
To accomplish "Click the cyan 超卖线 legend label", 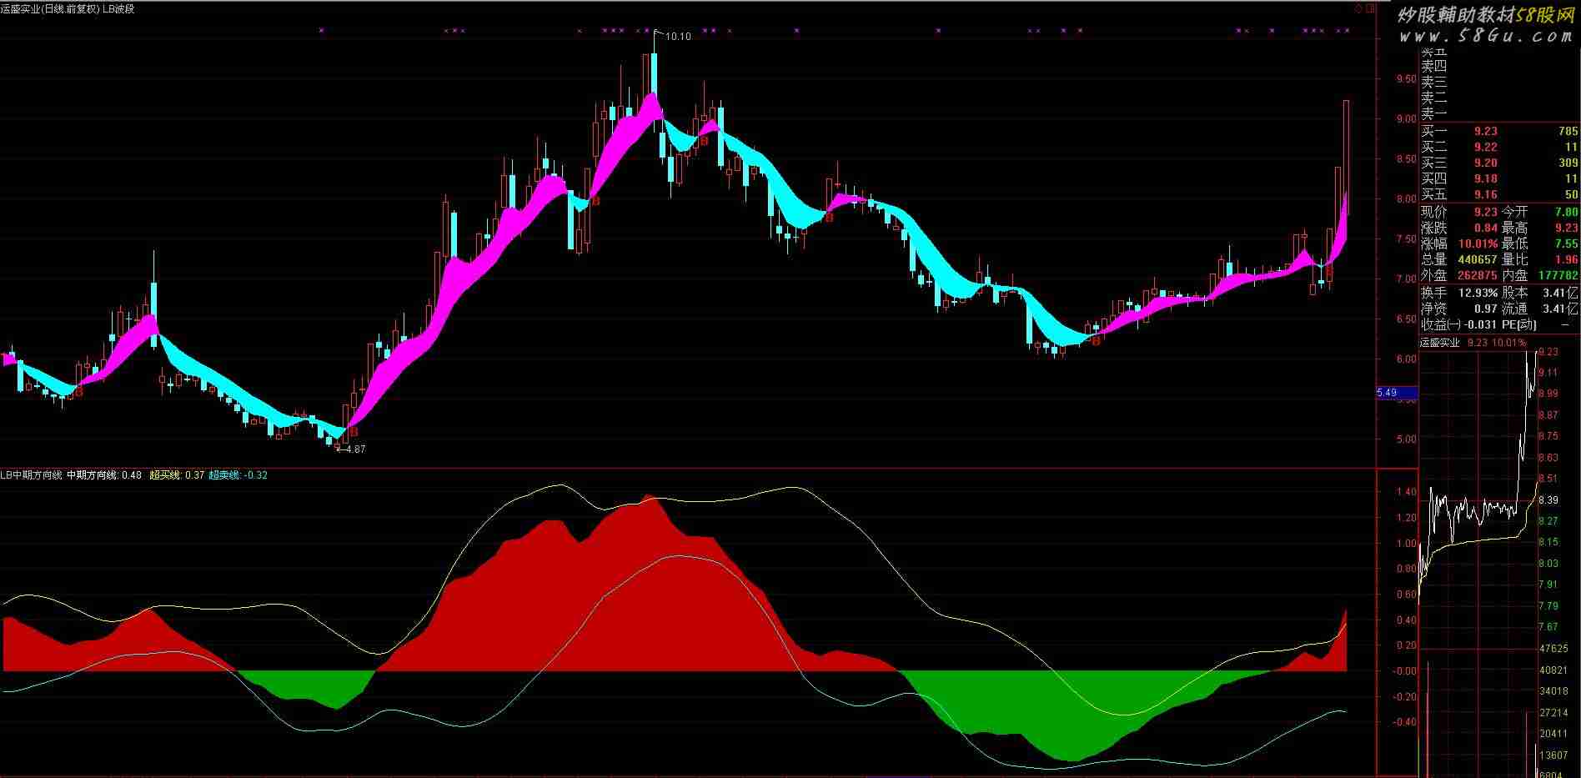I will pyautogui.click(x=237, y=475).
